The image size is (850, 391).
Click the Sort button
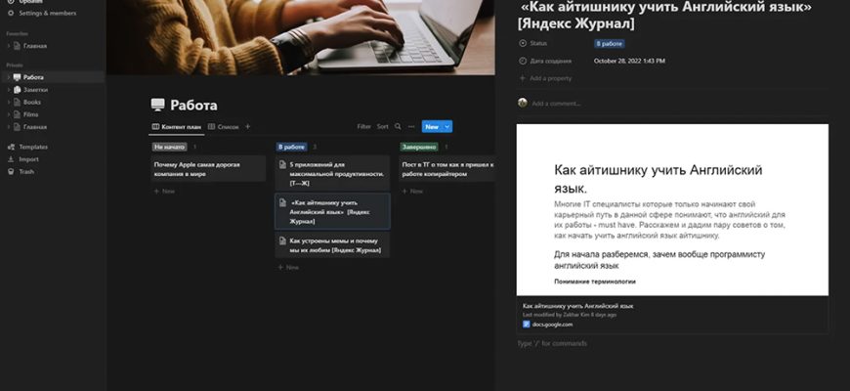point(382,126)
